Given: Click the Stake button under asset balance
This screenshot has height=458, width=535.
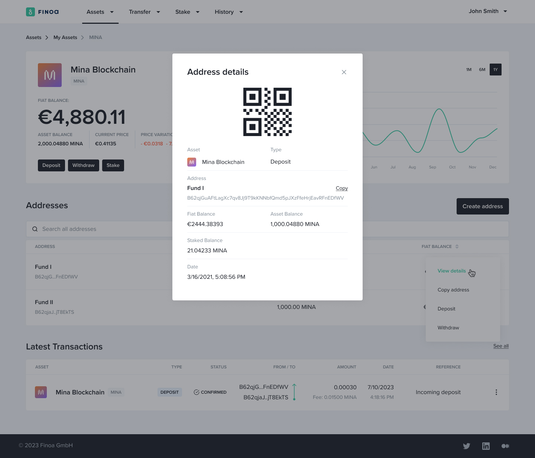Looking at the screenshot, I should [x=113, y=165].
